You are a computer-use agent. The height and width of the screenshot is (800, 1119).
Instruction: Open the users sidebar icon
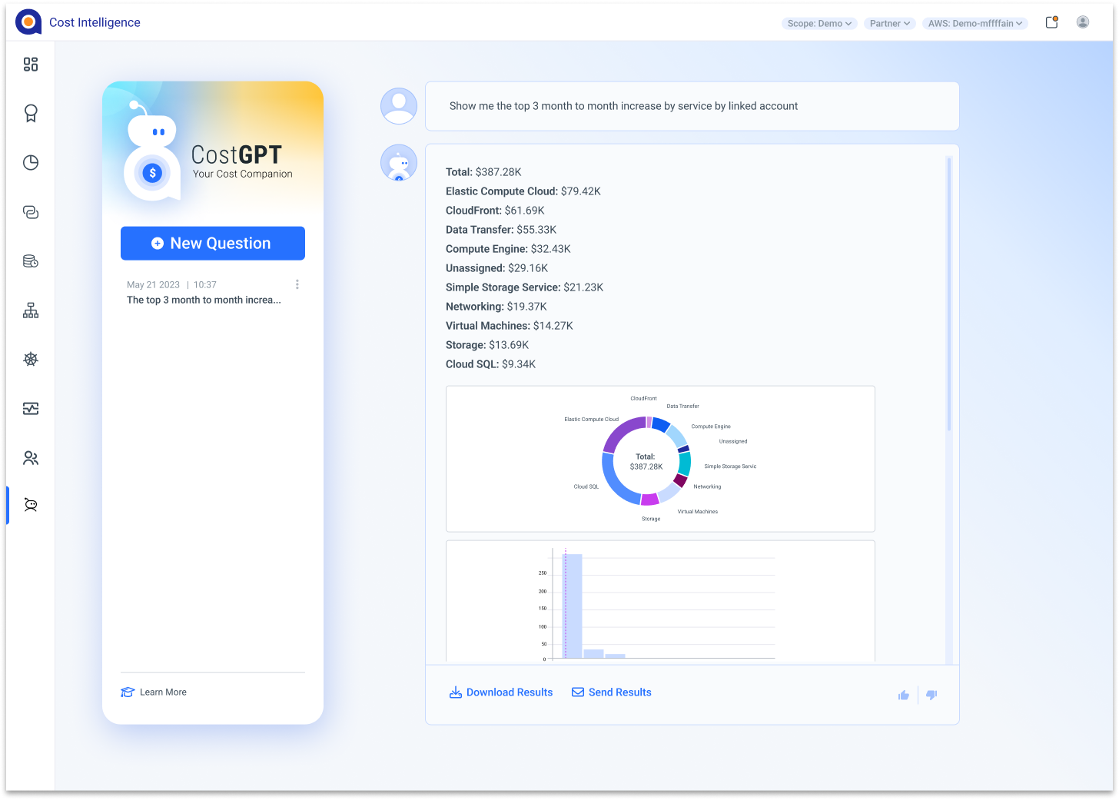pyautogui.click(x=31, y=458)
